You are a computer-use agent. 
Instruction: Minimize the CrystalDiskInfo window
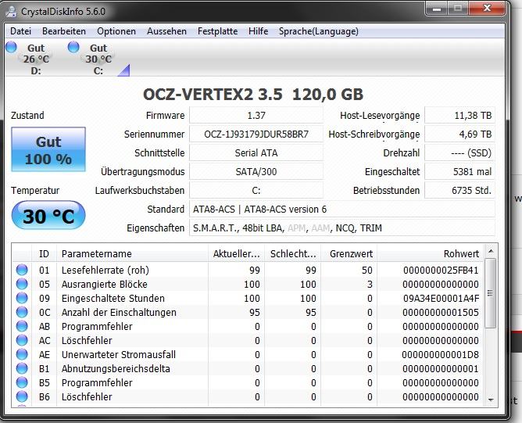[x=437, y=9]
